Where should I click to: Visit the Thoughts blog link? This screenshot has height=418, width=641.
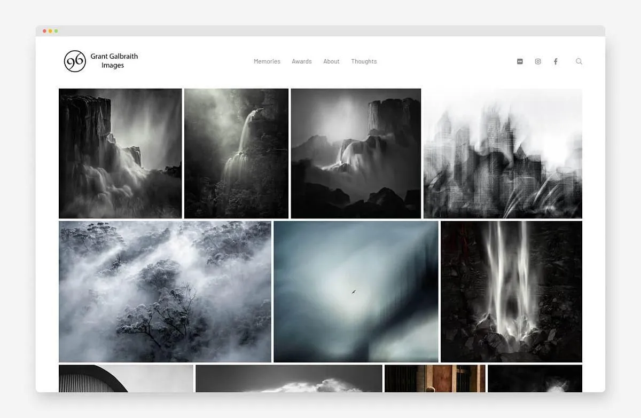[x=364, y=61]
